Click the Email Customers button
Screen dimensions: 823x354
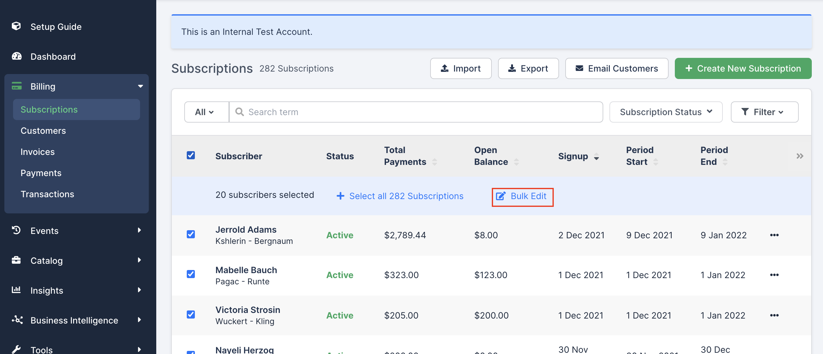(x=617, y=68)
